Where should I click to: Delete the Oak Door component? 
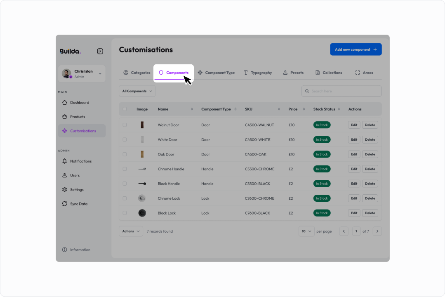click(x=370, y=154)
